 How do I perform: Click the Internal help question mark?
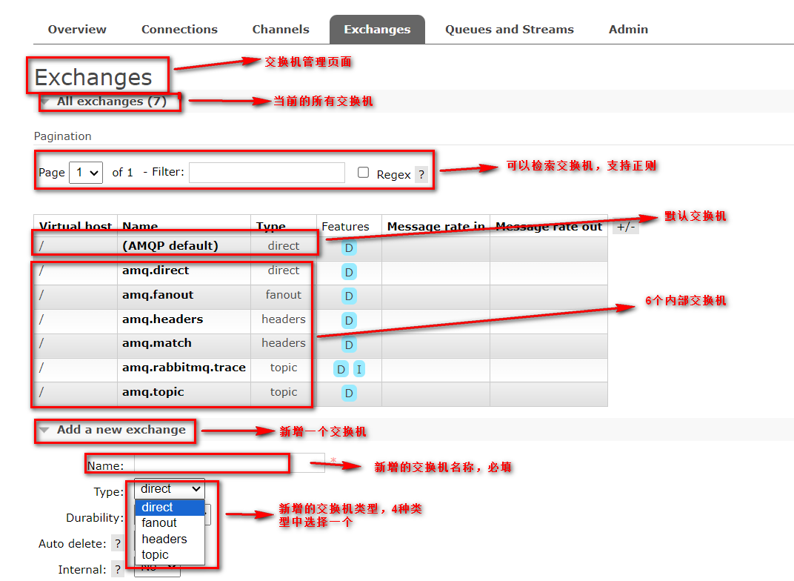pos(117,570)
